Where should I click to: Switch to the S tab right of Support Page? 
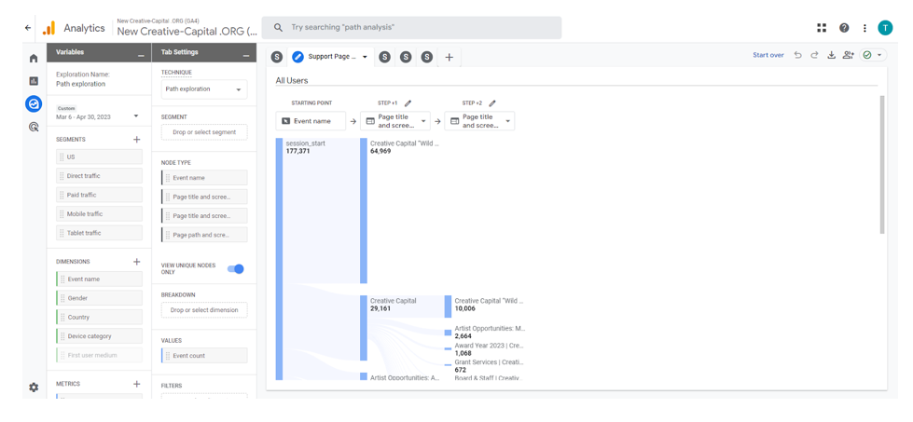pos(384,57)
